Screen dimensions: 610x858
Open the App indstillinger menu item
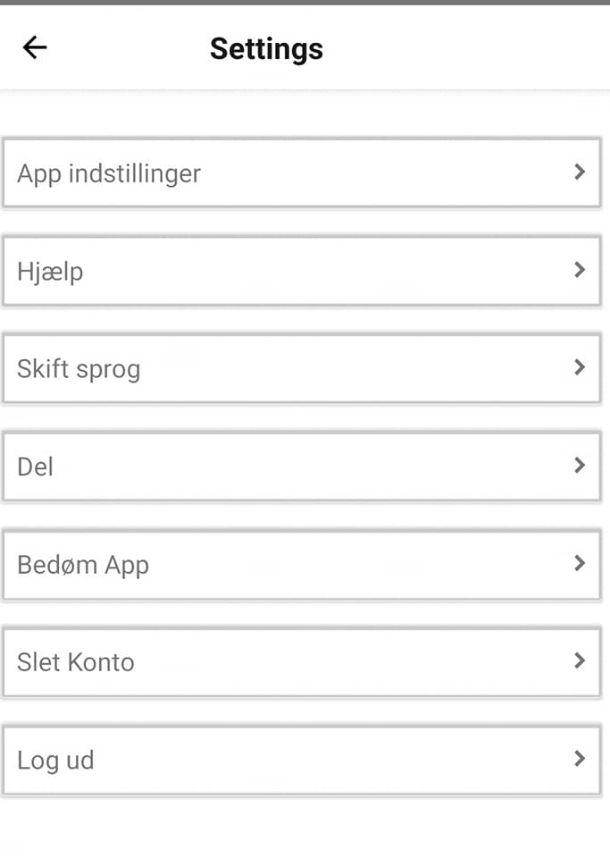(x=109, y=172)
